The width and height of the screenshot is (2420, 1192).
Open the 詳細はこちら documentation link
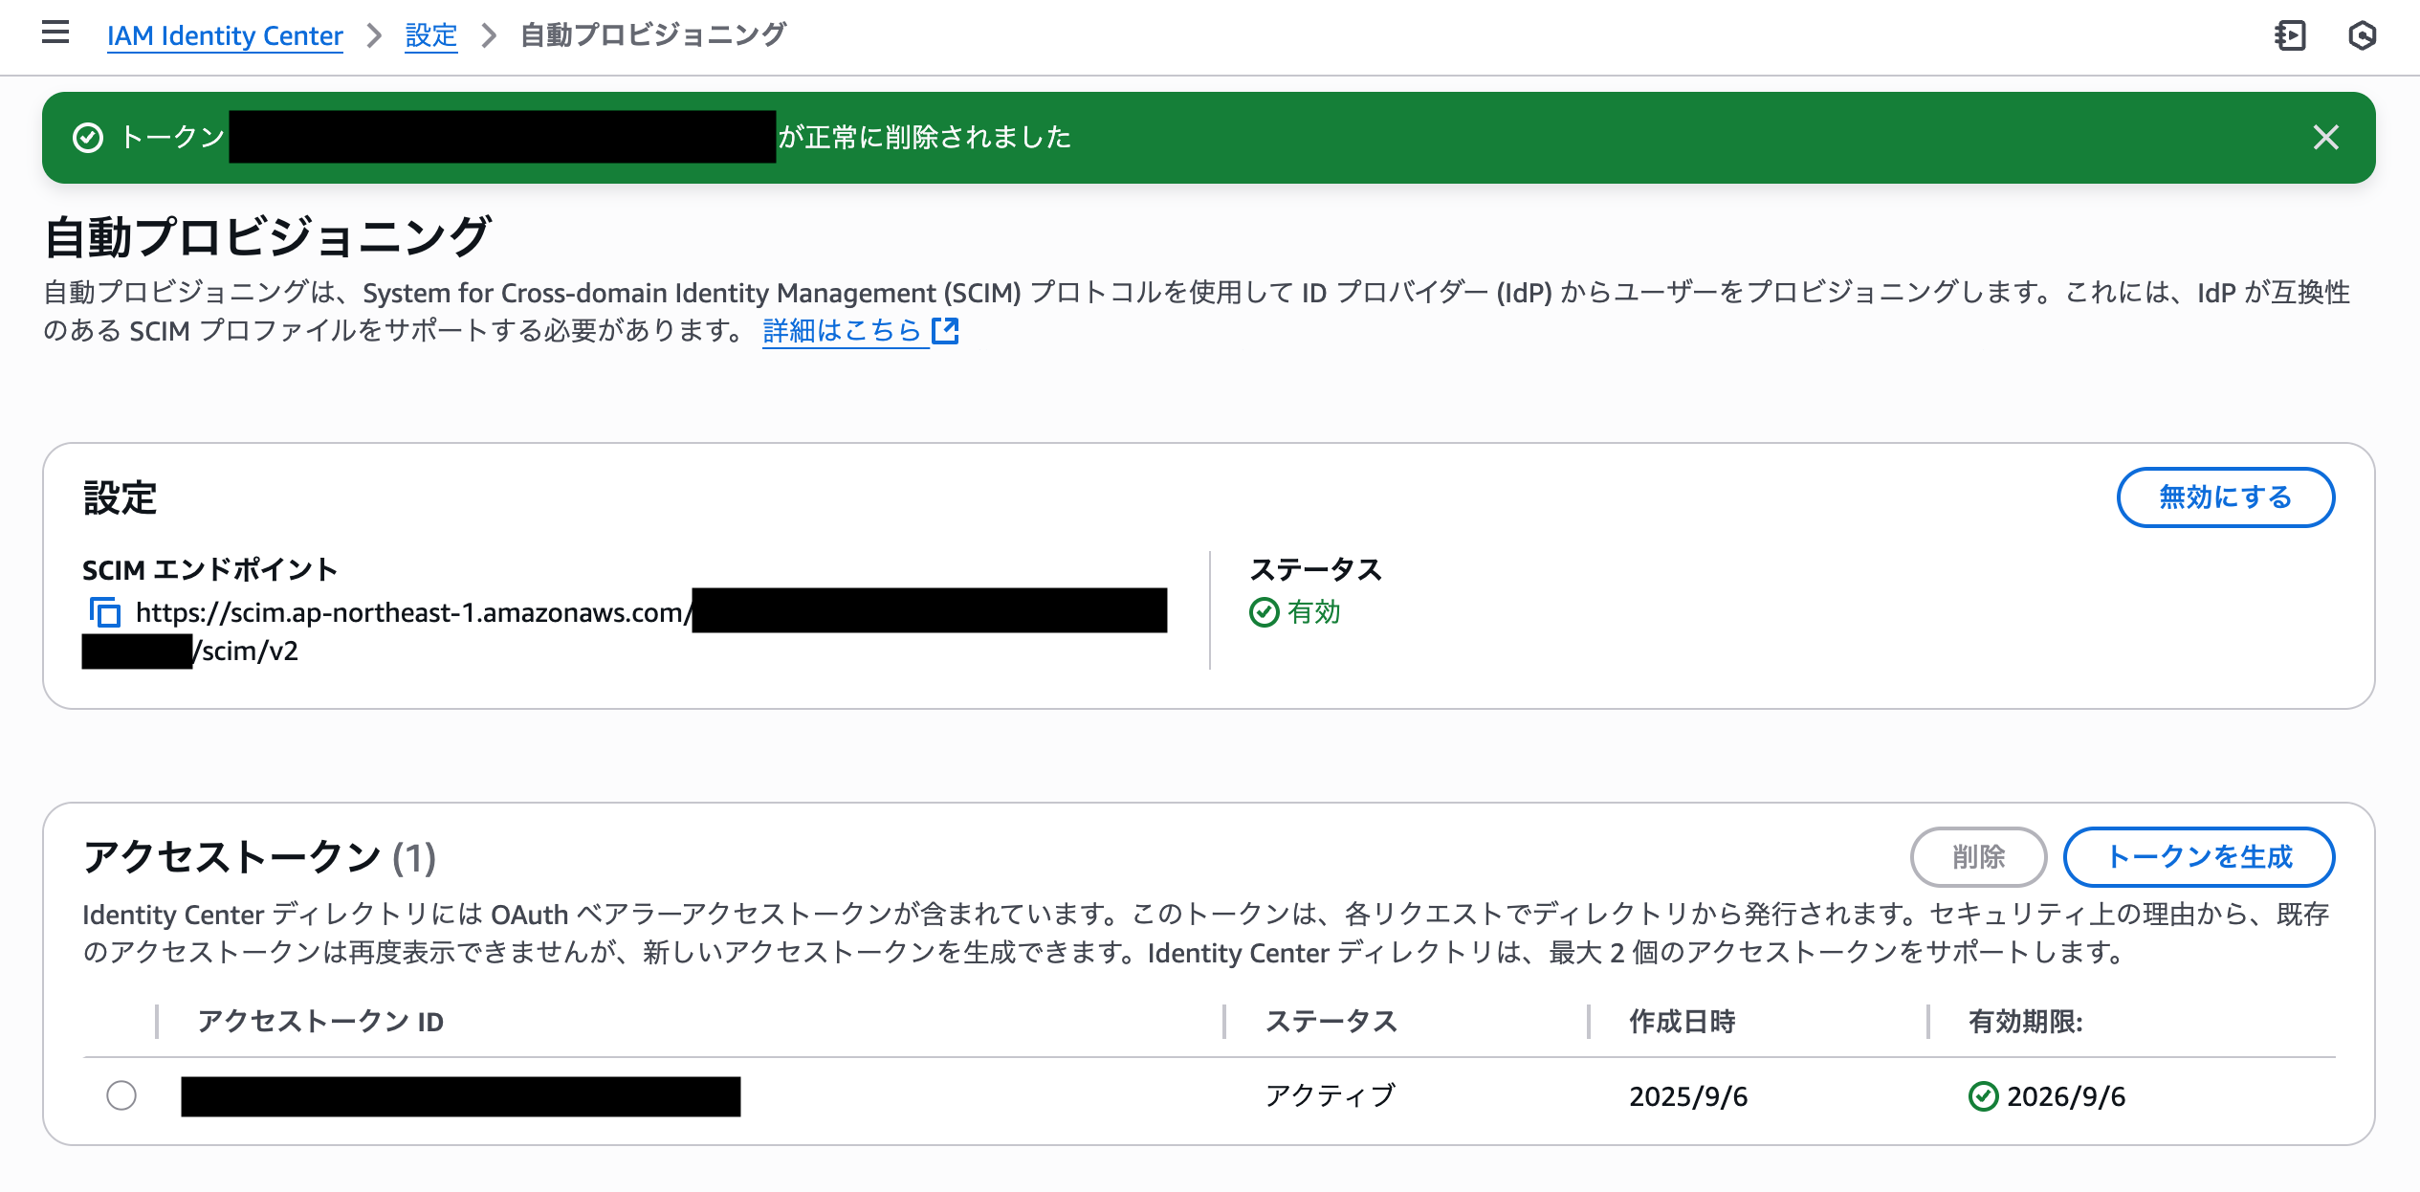point(840,331)
